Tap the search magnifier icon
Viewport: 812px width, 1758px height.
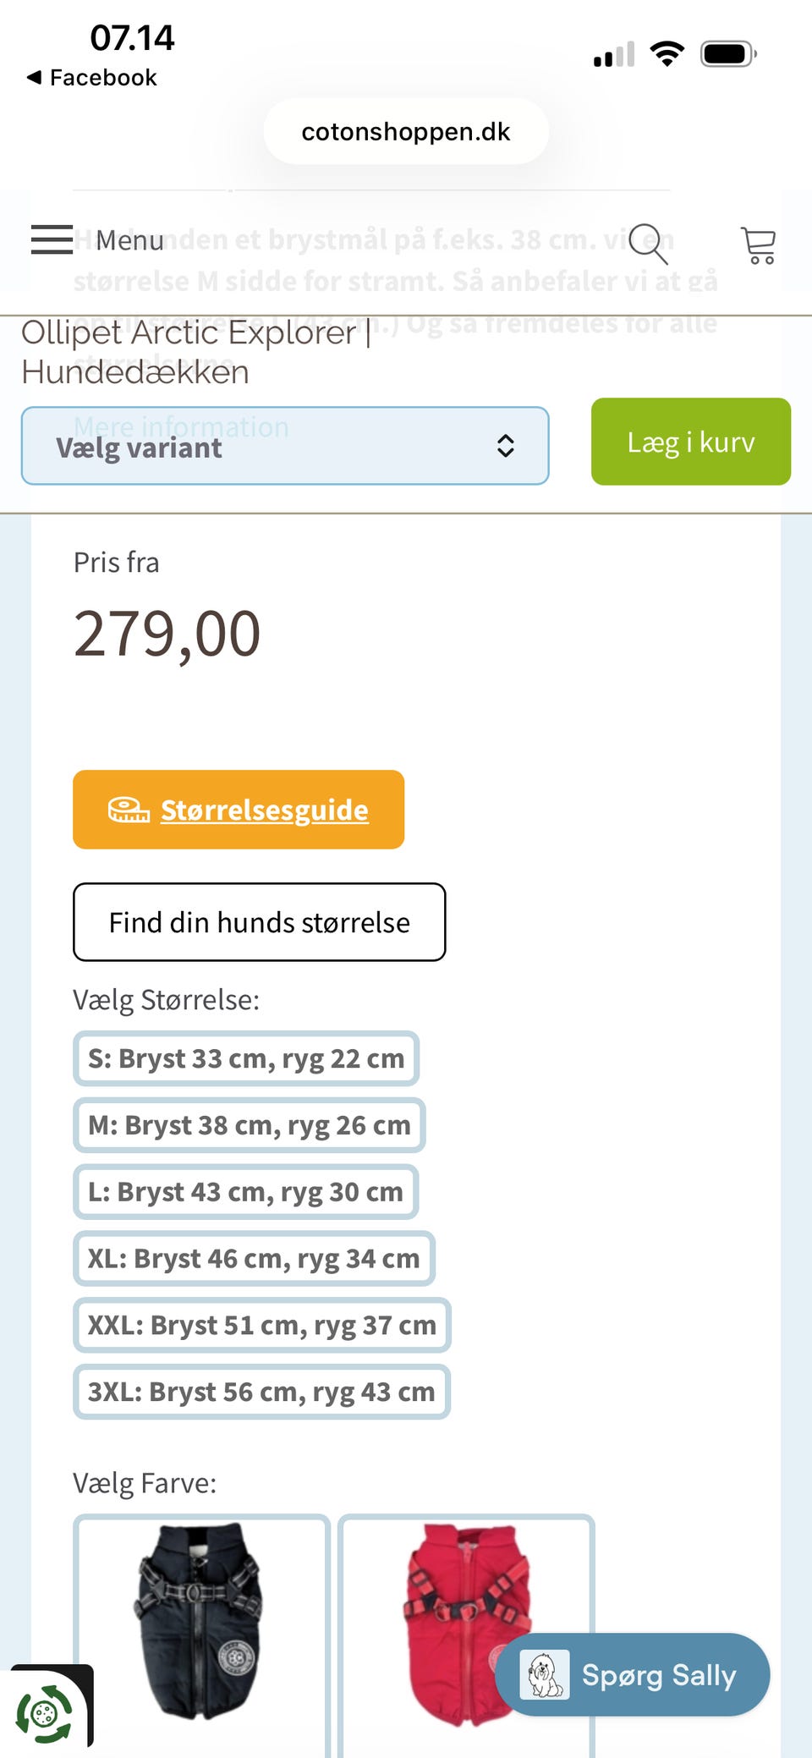click(x=649, y=244)
